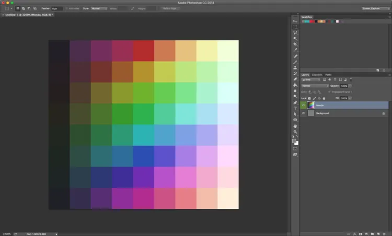The width and height of the screenshot is (392, 236).
Task: Toggle the shape layer filter
Action: click(340, 80)
